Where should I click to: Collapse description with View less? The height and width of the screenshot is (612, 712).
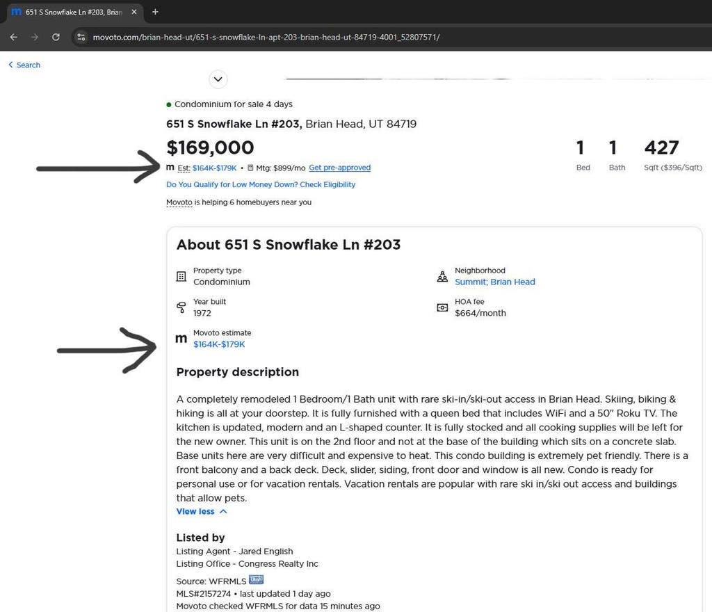202,511
